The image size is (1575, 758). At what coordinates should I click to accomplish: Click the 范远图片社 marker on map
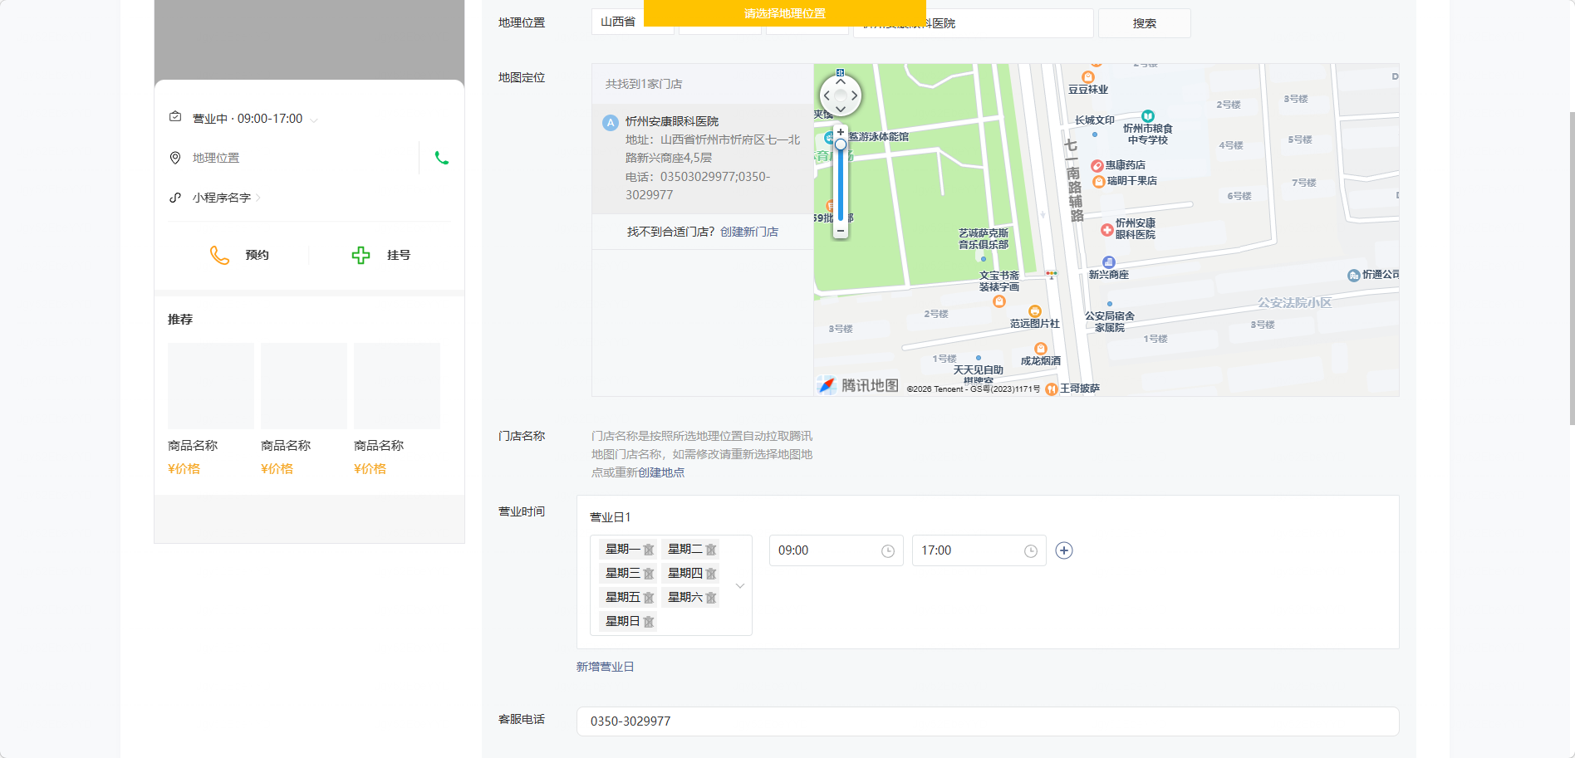click(1035, 312)
